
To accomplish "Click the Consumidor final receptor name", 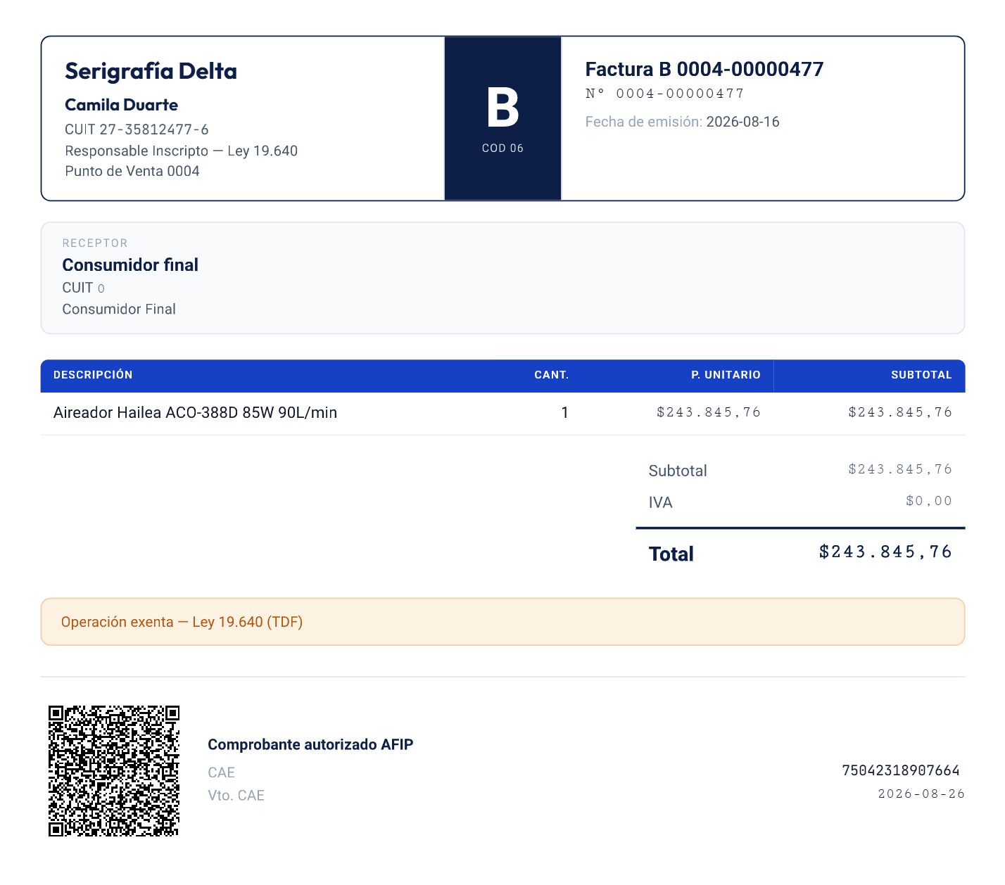I will tap(130, 265).
